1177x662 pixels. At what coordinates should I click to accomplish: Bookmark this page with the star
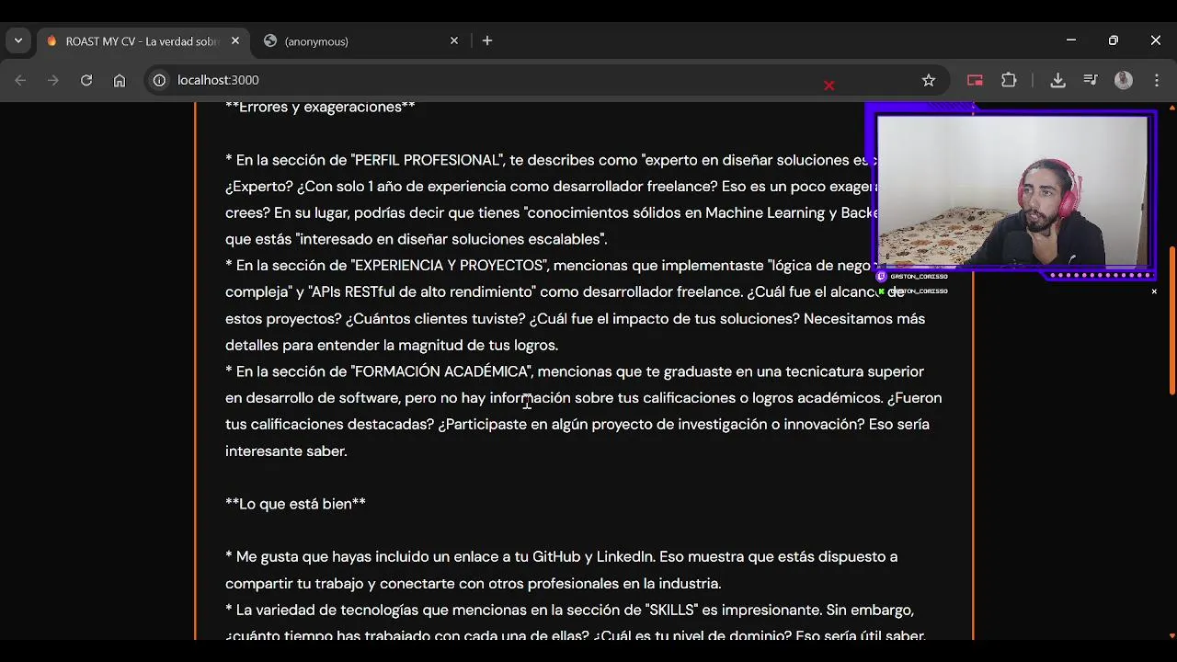[x=929, y=80]
